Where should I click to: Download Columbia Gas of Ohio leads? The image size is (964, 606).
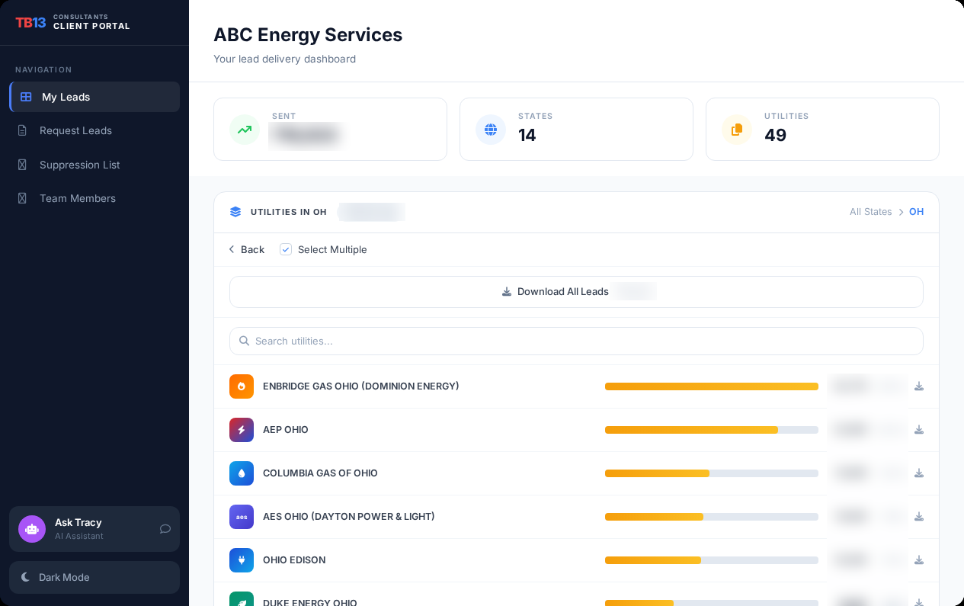[x=919, y=473]
